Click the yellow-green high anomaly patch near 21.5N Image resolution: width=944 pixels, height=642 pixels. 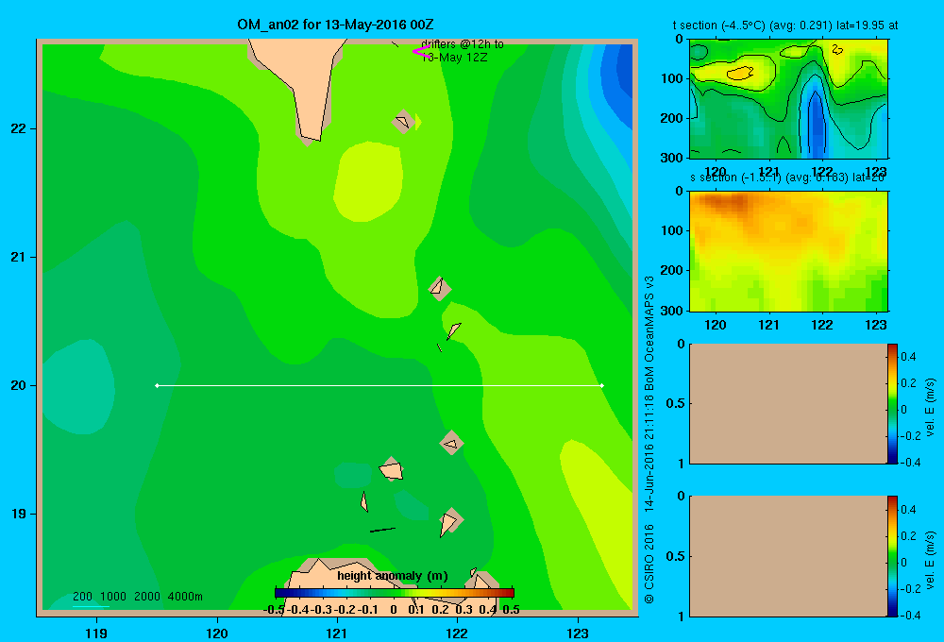pos(368,180)
